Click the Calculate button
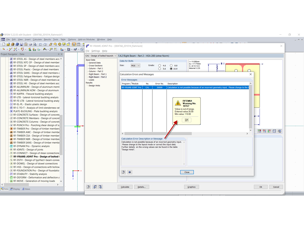304x228 pixels. click(x=125, y=187)
